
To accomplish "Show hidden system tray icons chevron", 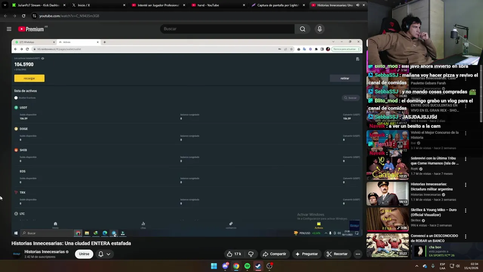I will point(417,266).
